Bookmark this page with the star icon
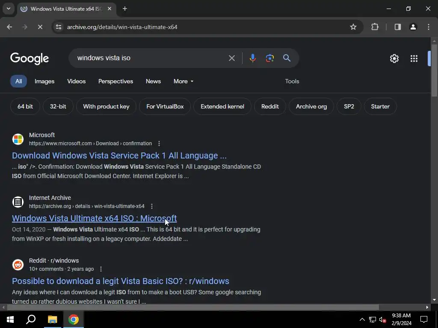 click(353, 27)
